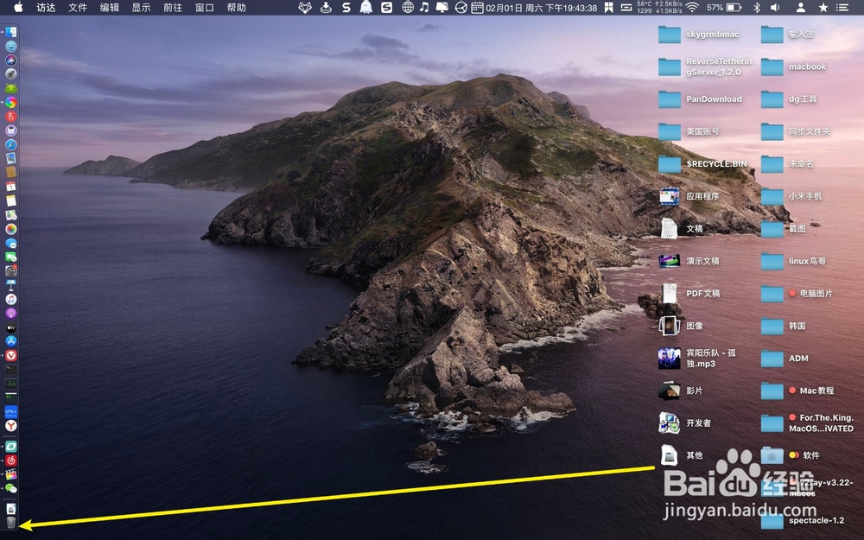The image size is (864, 540).
Task: Launch Yandex browser from the Dock
Action: click(x=11, y=425)
